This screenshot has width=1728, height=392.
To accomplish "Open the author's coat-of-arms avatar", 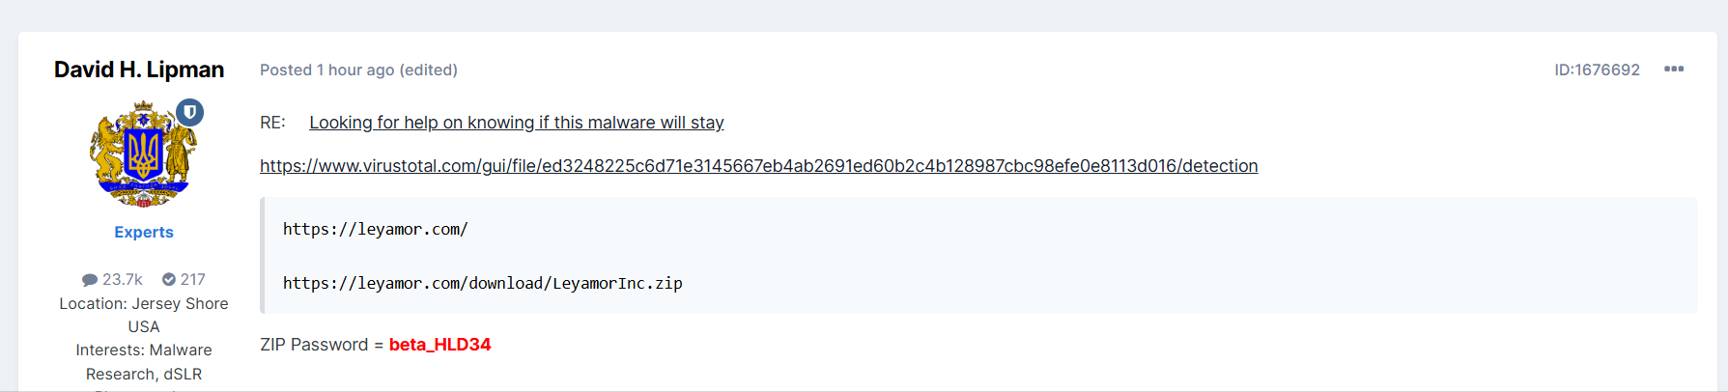I will tap(143, 155).
